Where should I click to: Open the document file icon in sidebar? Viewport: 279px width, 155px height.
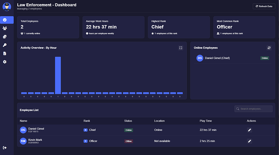pyautogui.click(x=5, y=53)
